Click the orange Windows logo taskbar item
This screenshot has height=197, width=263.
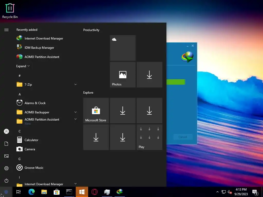click(x=82, y=192)
